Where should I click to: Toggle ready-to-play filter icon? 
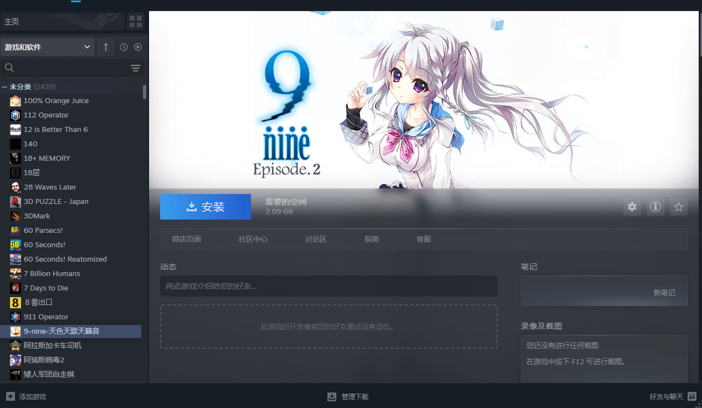tap(138, 47)
